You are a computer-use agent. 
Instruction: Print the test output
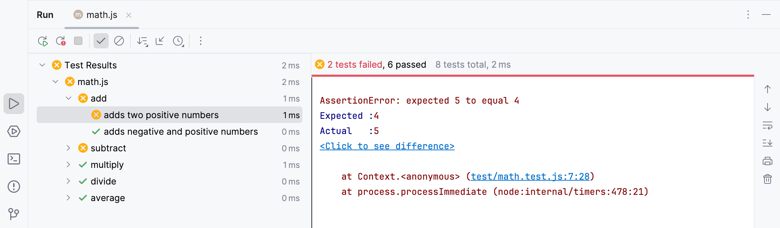pyautogui.click(x=768, y=161)
